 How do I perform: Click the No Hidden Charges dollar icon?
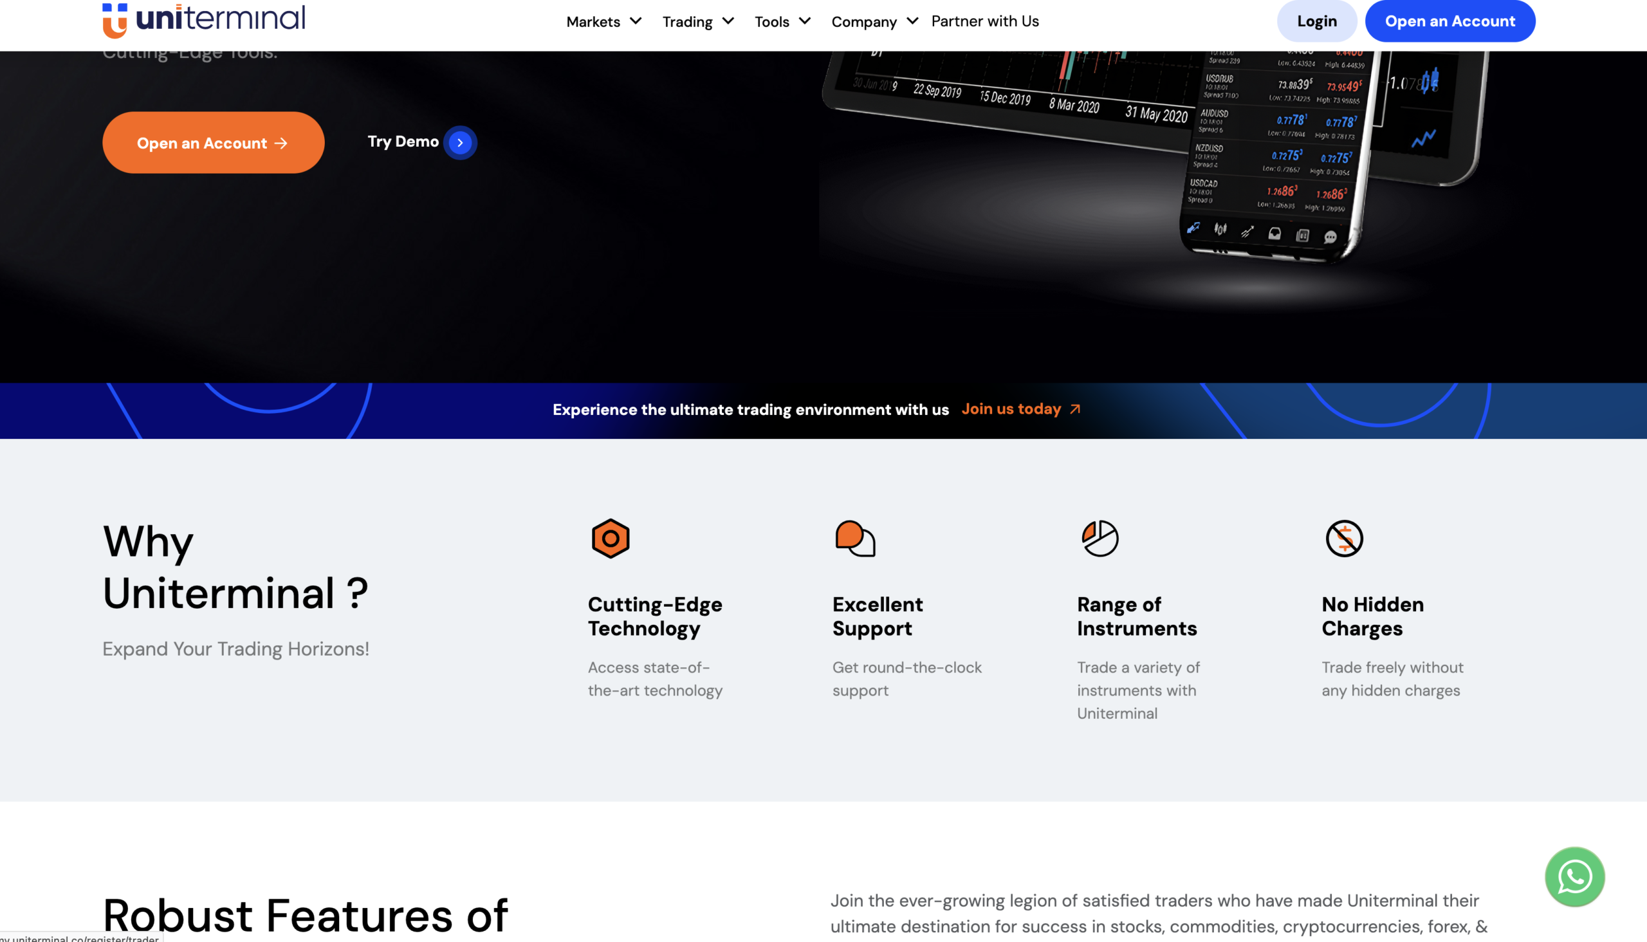[x=1344, y=539]
